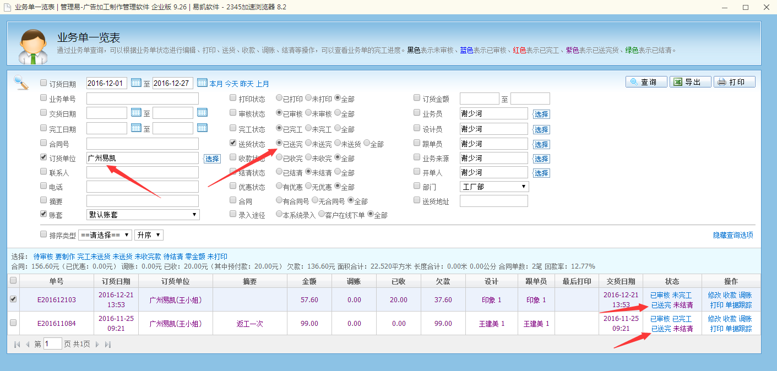Click the 订货单位 input field

click(142, 158)
